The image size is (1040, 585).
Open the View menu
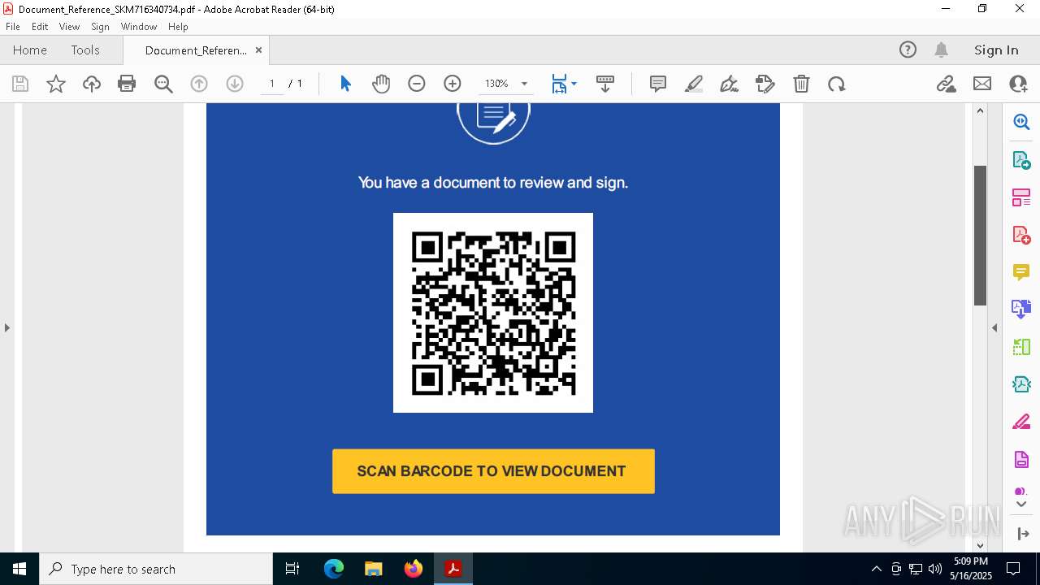pyautogui.click(x=69, y=27)
